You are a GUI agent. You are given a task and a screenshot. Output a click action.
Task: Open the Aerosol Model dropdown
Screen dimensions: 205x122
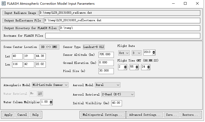click(108, 85)
